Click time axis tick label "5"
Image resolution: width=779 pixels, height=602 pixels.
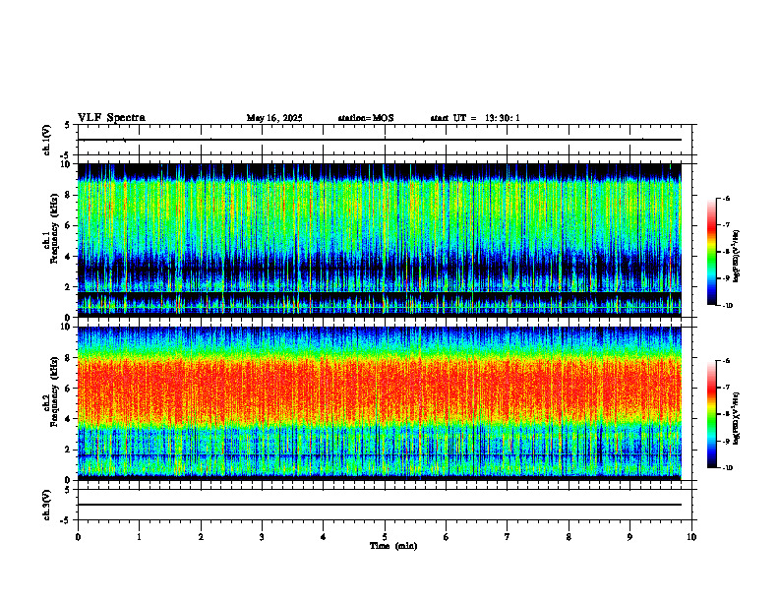click(385, 537)
